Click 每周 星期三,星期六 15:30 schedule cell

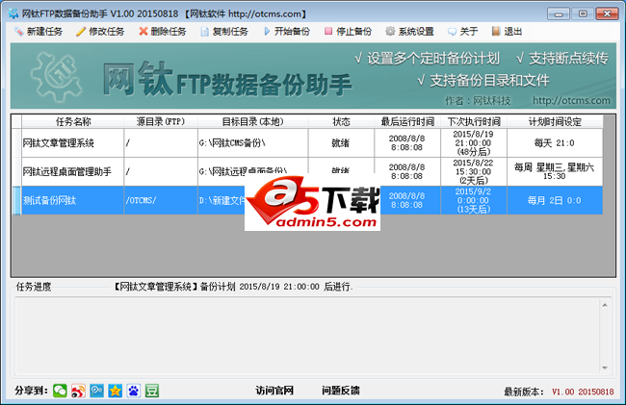click(555, 171)
